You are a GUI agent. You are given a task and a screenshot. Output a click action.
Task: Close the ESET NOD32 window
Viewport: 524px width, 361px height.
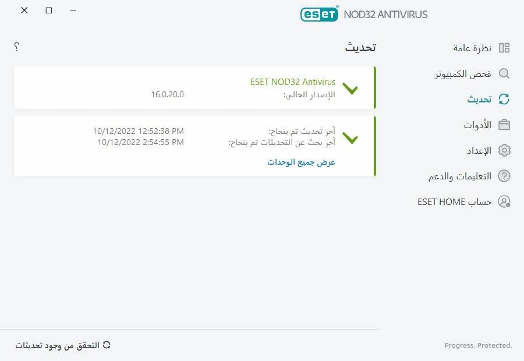coord(24,10)
